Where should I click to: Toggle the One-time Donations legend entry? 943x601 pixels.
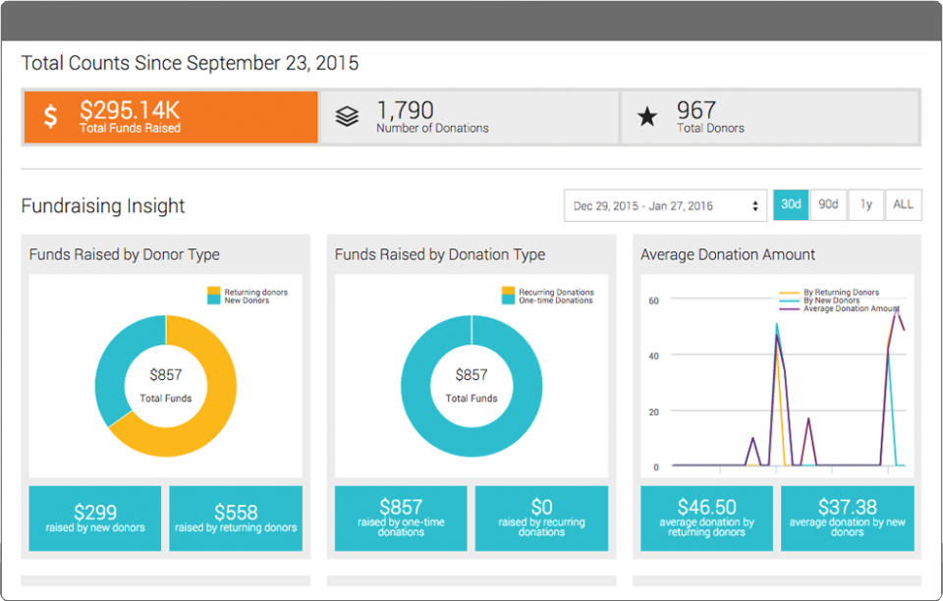coord(555,300)
